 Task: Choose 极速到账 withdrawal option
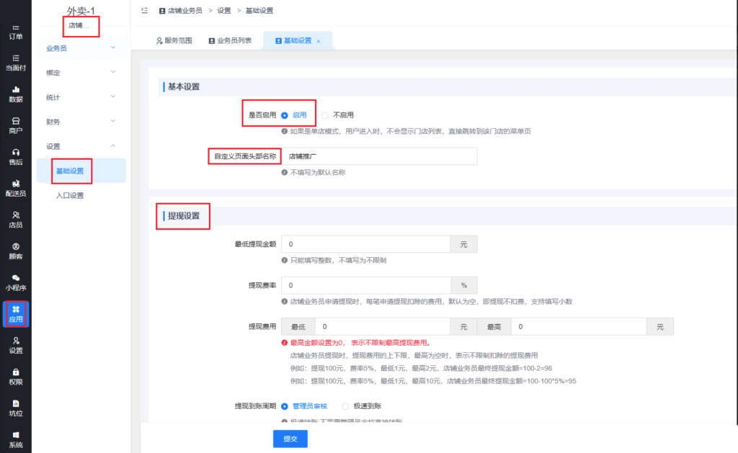pyautogui.click(x=346, y=406)
